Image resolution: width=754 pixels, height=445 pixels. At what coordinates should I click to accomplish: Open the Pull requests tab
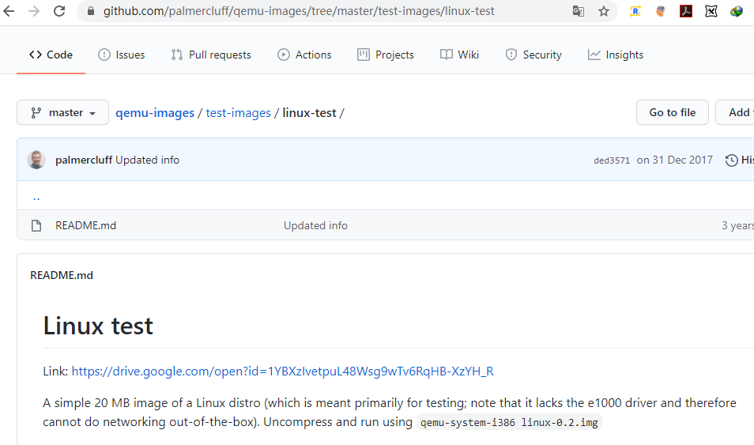(211, 55)
